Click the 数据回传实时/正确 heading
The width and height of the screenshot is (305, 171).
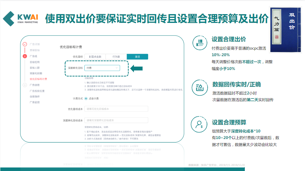coord(237,84)
